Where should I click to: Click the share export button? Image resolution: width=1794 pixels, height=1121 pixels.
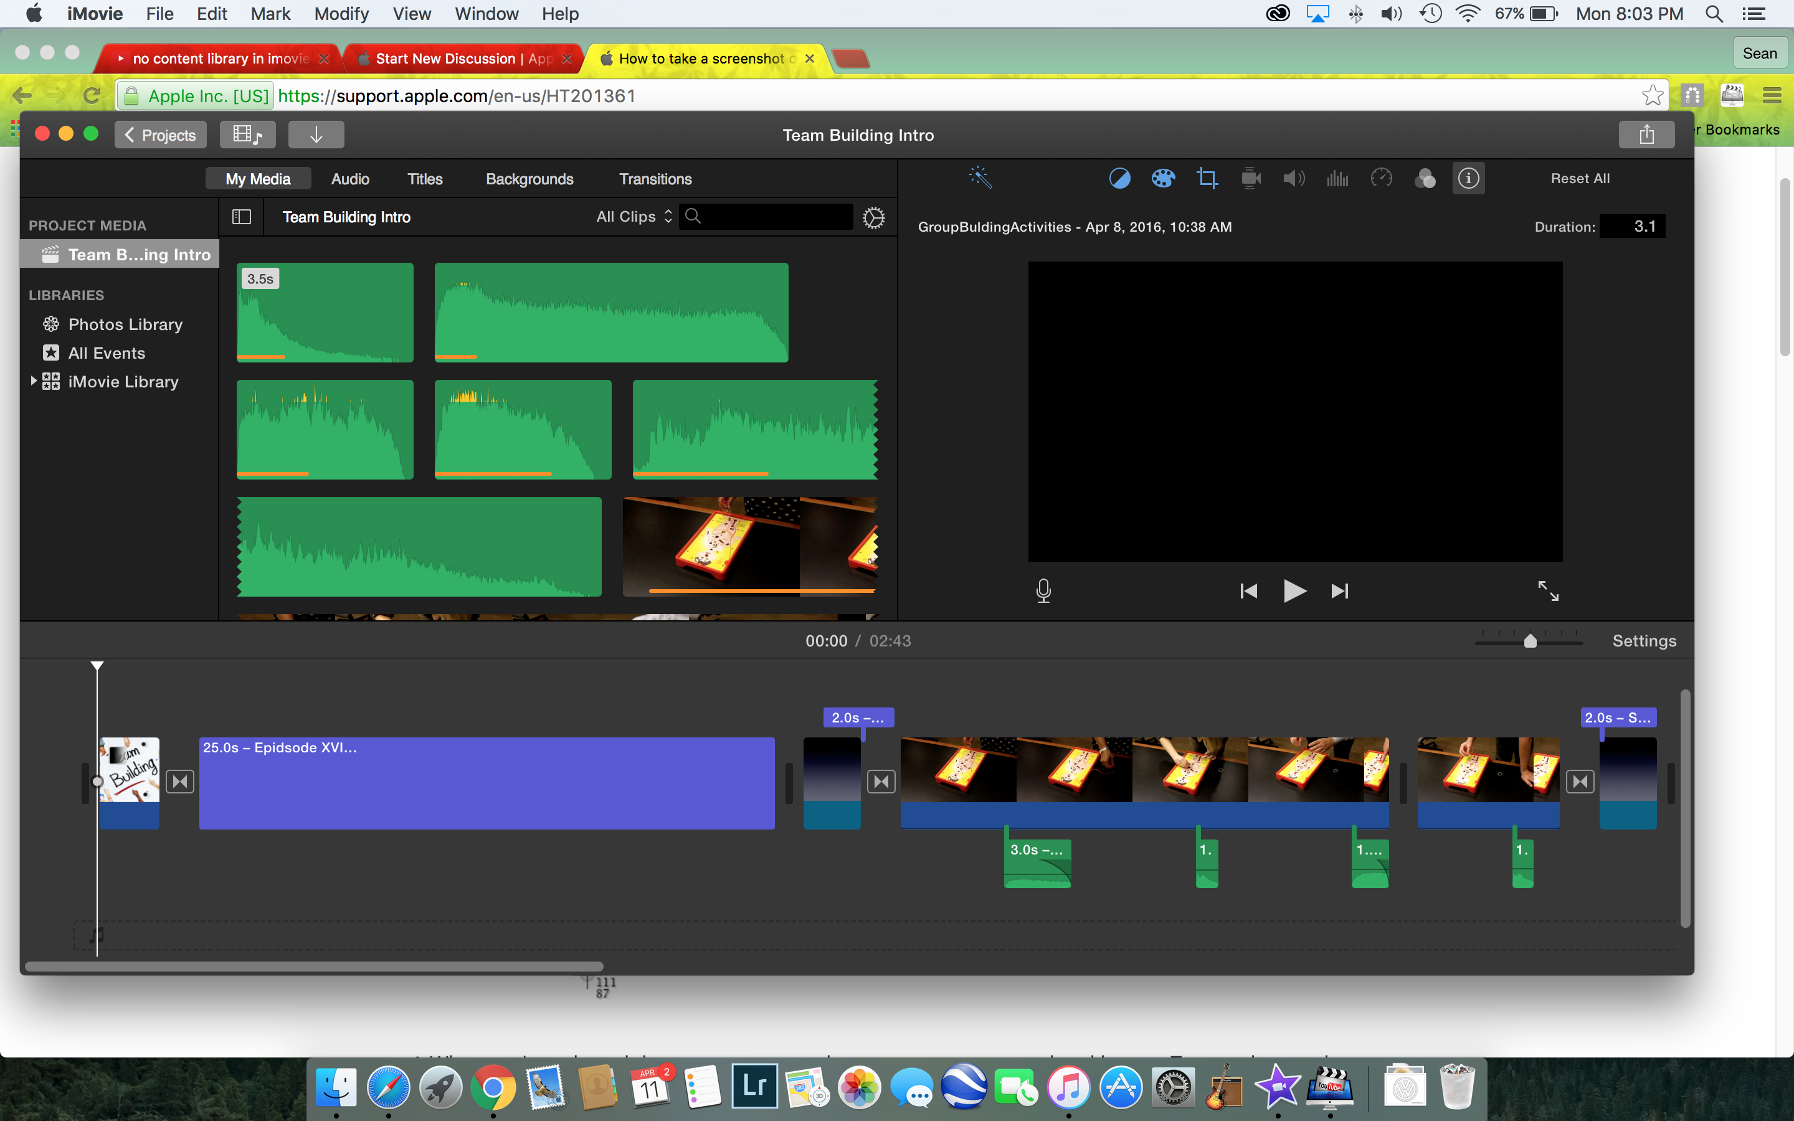[1646, 135]
